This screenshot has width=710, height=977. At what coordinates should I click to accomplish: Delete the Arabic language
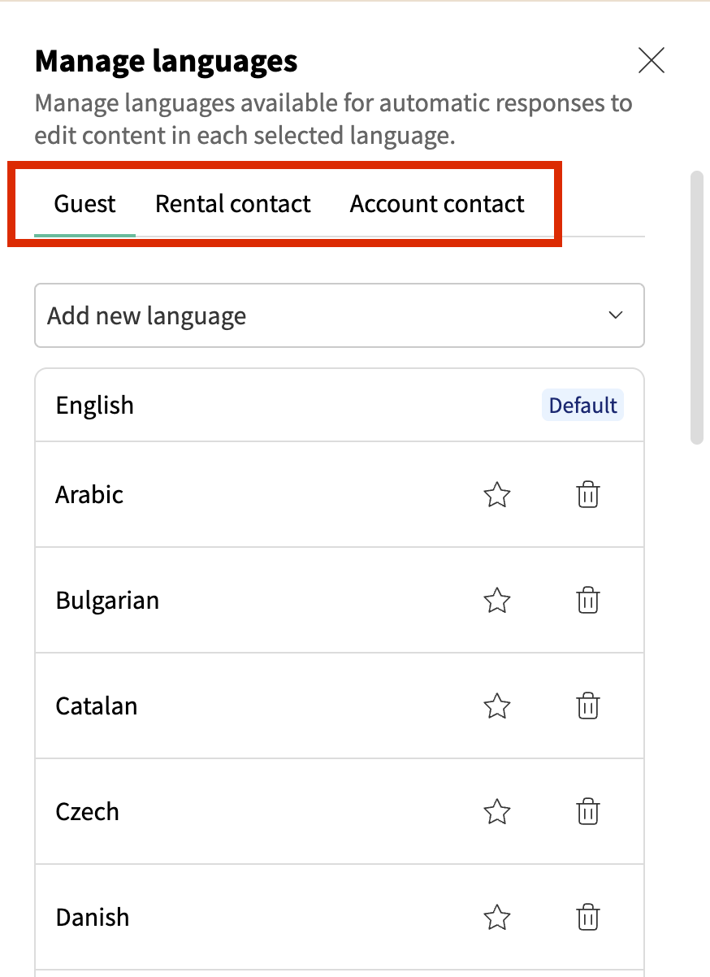(x=587, y=495)
